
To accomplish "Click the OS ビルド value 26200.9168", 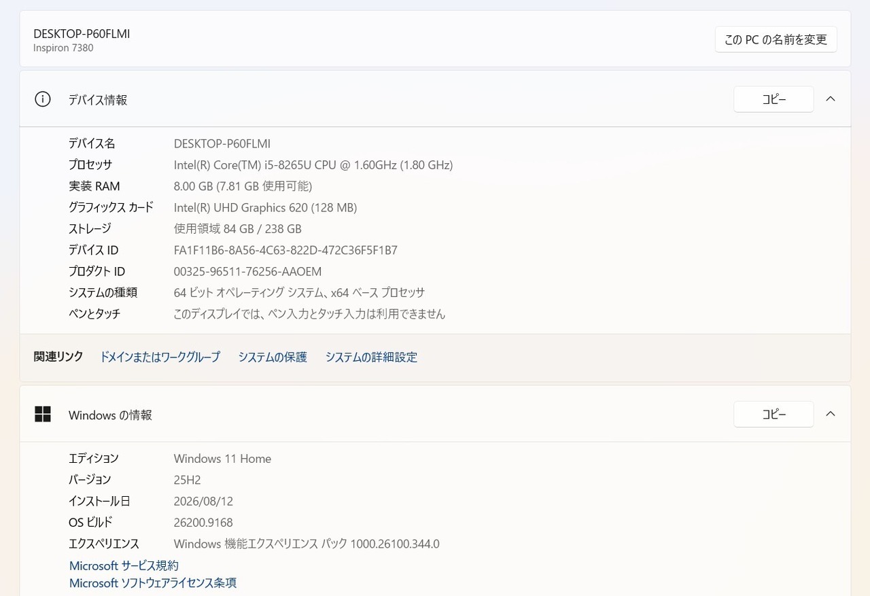I will (203, 523).
